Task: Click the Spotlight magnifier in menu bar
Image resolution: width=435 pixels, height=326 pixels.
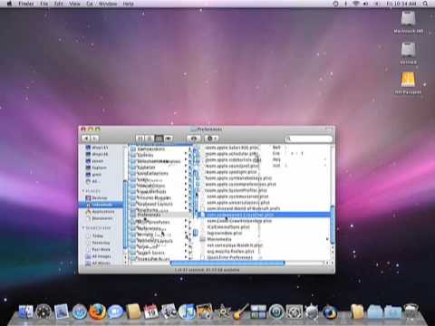Action: (x=425, y=4)
